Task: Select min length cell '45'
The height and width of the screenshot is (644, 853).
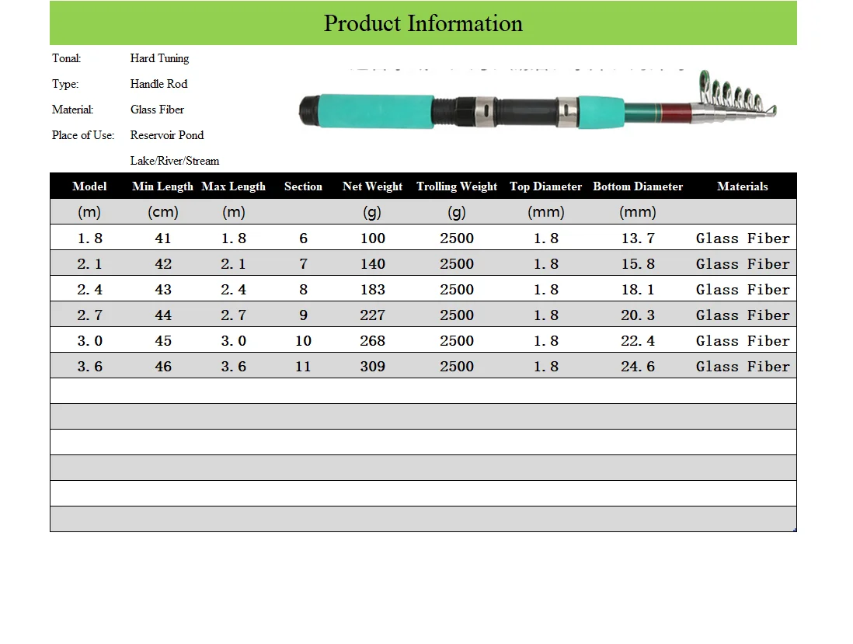Action: click(x=163, y=340)
